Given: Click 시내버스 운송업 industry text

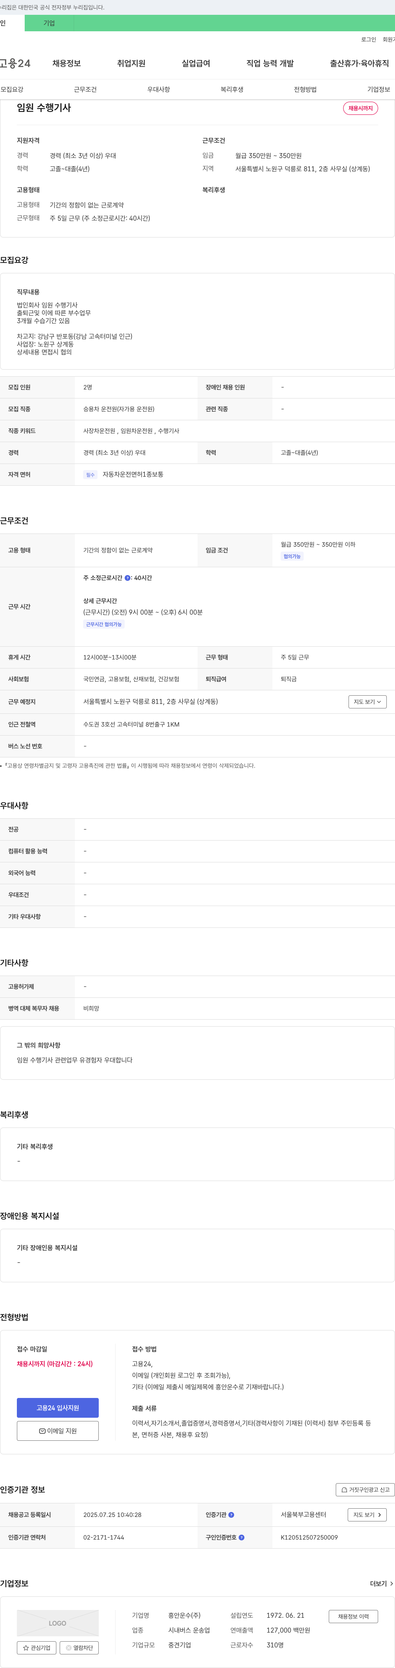Looking at the screenshot, I should tap(189, 1631).
